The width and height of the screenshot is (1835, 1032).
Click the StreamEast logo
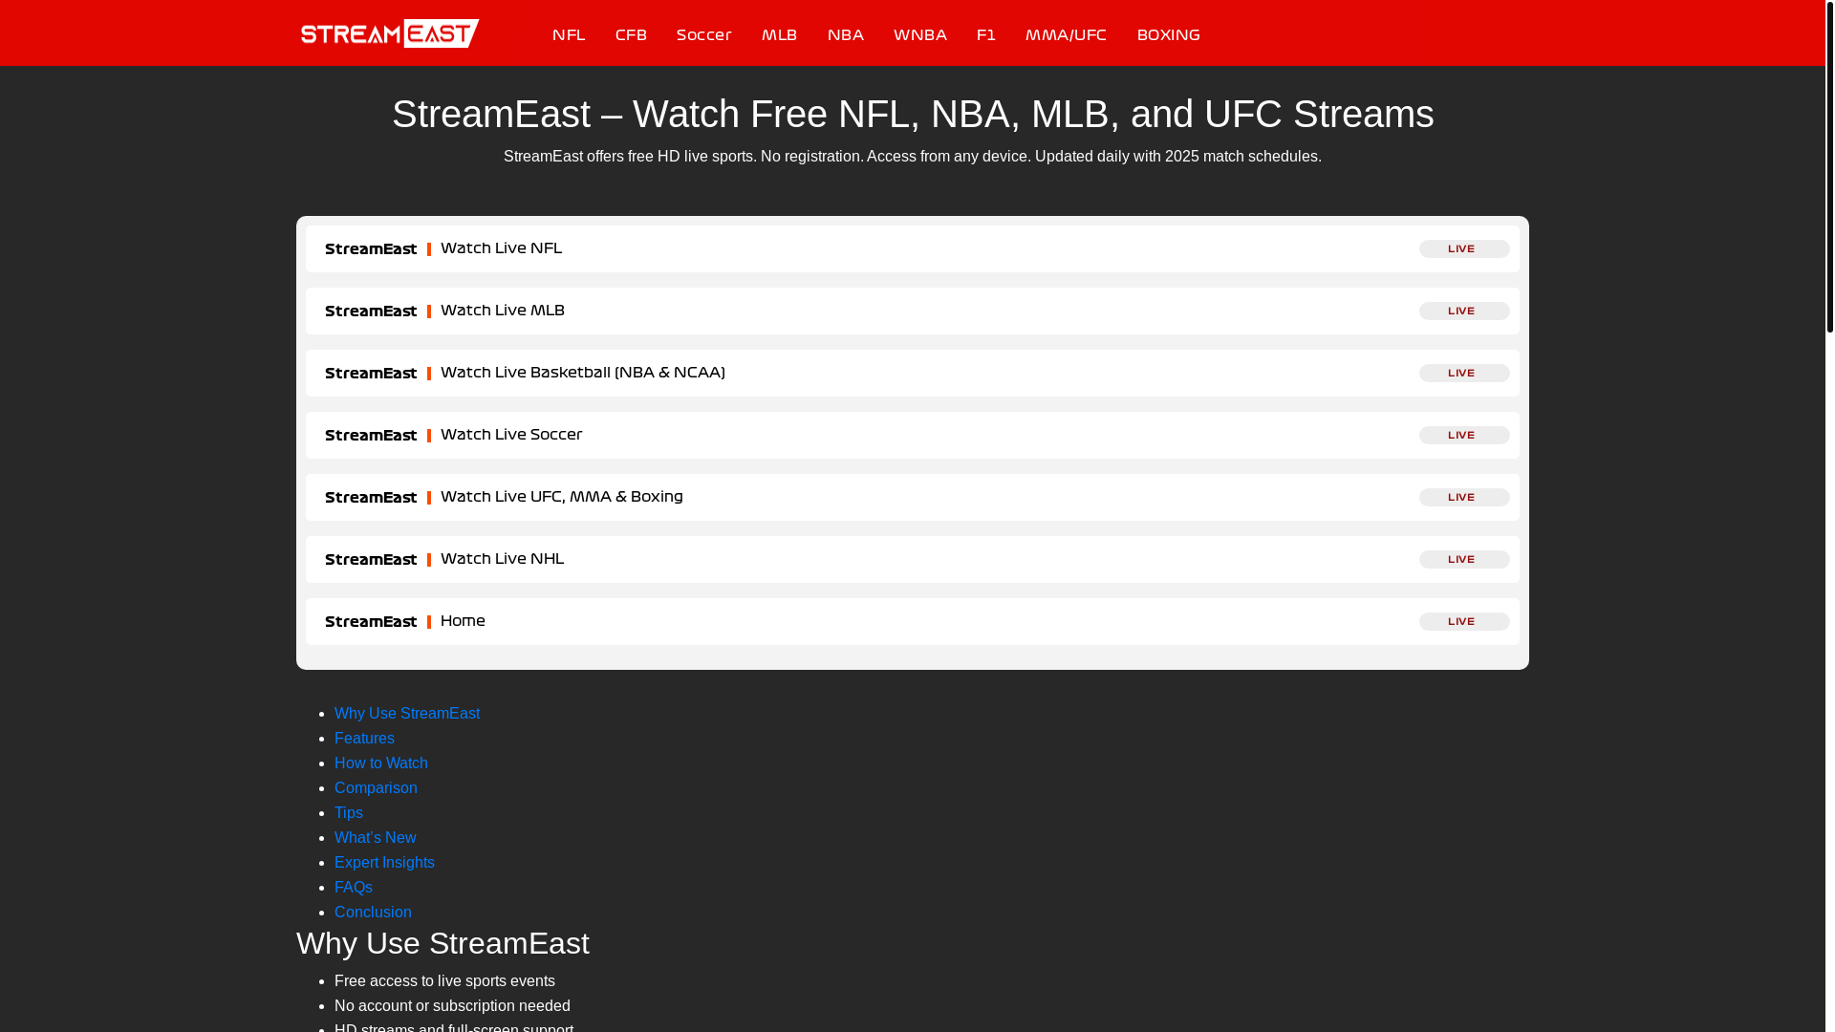(x=390, y=33)
